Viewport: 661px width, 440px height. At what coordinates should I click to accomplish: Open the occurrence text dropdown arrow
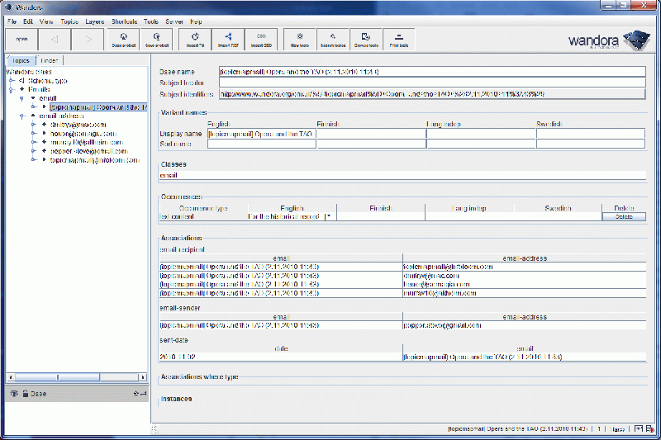coord(329,216)
